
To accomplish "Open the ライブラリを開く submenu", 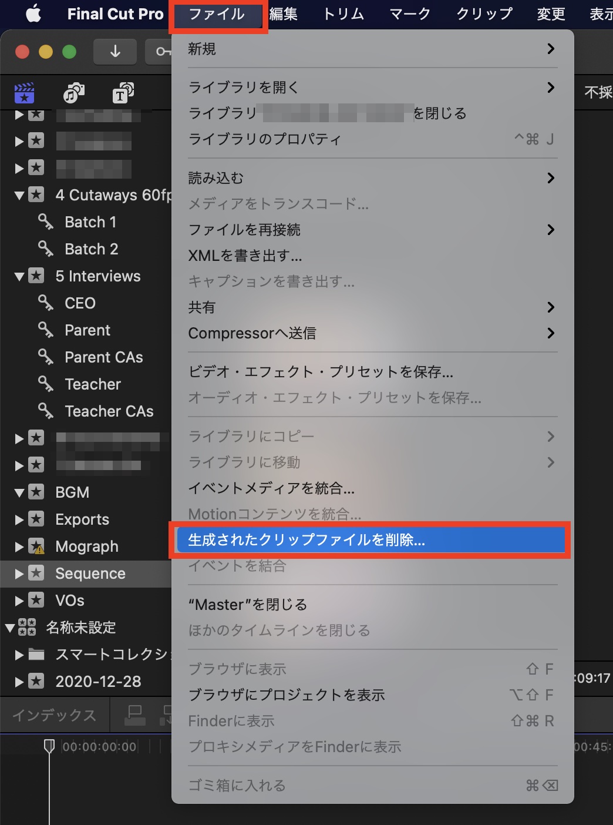I will (x=372, y=88).
